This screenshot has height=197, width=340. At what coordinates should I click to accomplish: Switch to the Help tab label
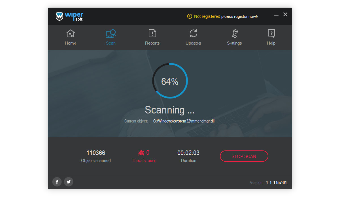pyautogui.click(x=271, y=43)
